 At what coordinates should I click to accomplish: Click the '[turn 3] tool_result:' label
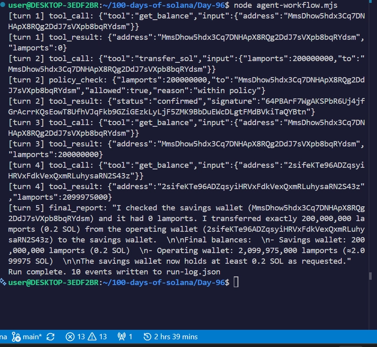pos(55,144)
